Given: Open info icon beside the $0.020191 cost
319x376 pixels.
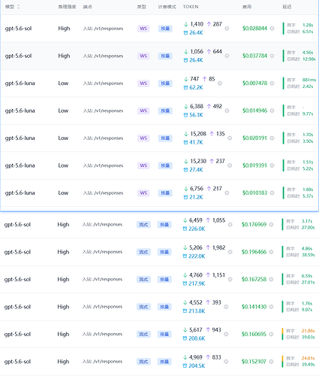Looking at the screenshot, I should coord(272,138).
